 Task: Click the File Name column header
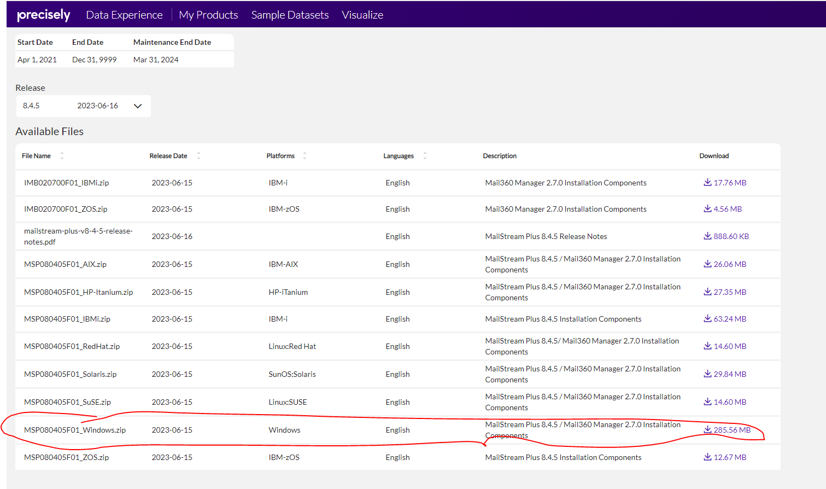point(36,156)
